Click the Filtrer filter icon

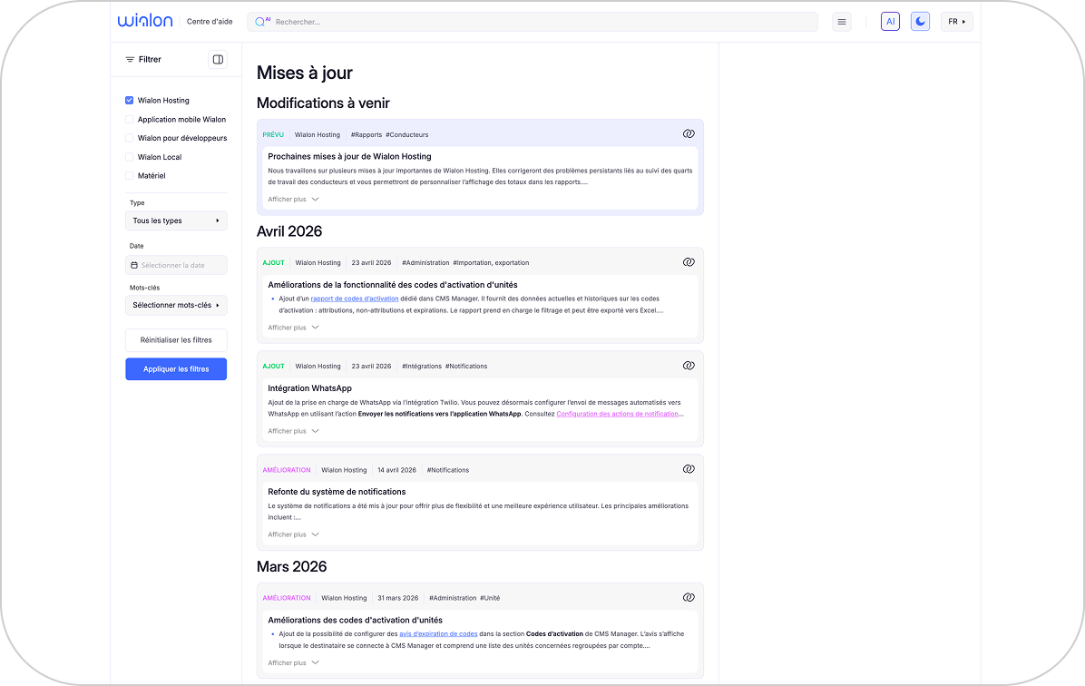coord(130,60)
